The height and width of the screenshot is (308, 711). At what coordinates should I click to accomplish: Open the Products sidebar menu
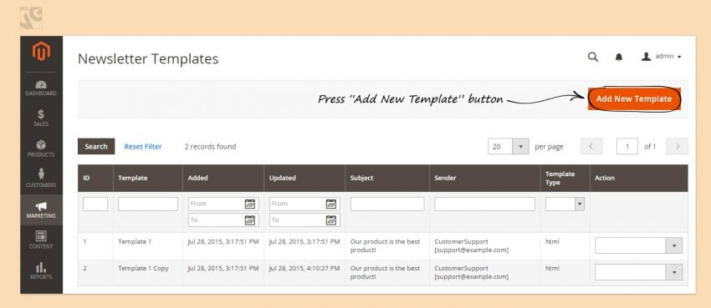[41, 149]
